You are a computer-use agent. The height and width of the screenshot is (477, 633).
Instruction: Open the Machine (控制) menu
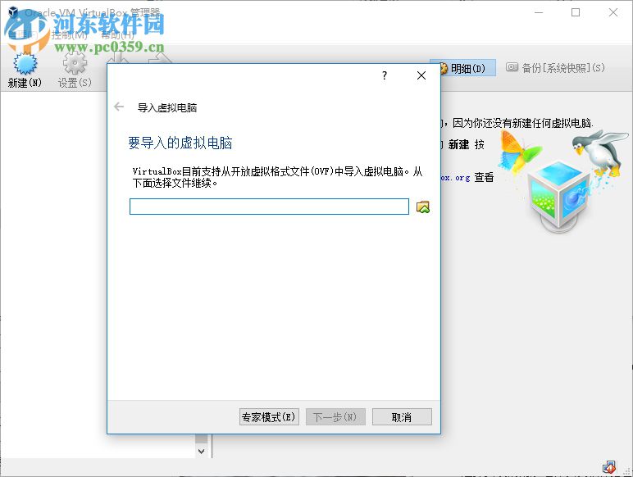[69, 35]
